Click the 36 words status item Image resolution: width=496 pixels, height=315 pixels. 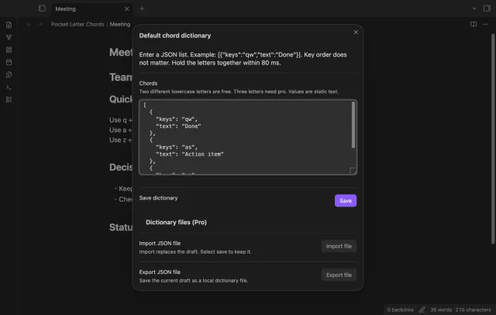441,310
